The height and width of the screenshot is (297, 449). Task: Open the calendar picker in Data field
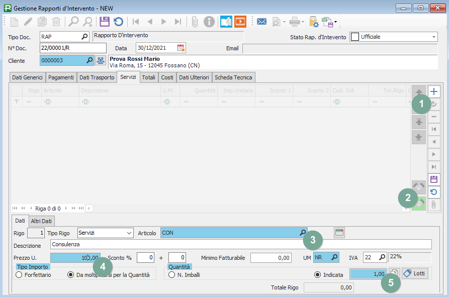(x=181, y=48)
